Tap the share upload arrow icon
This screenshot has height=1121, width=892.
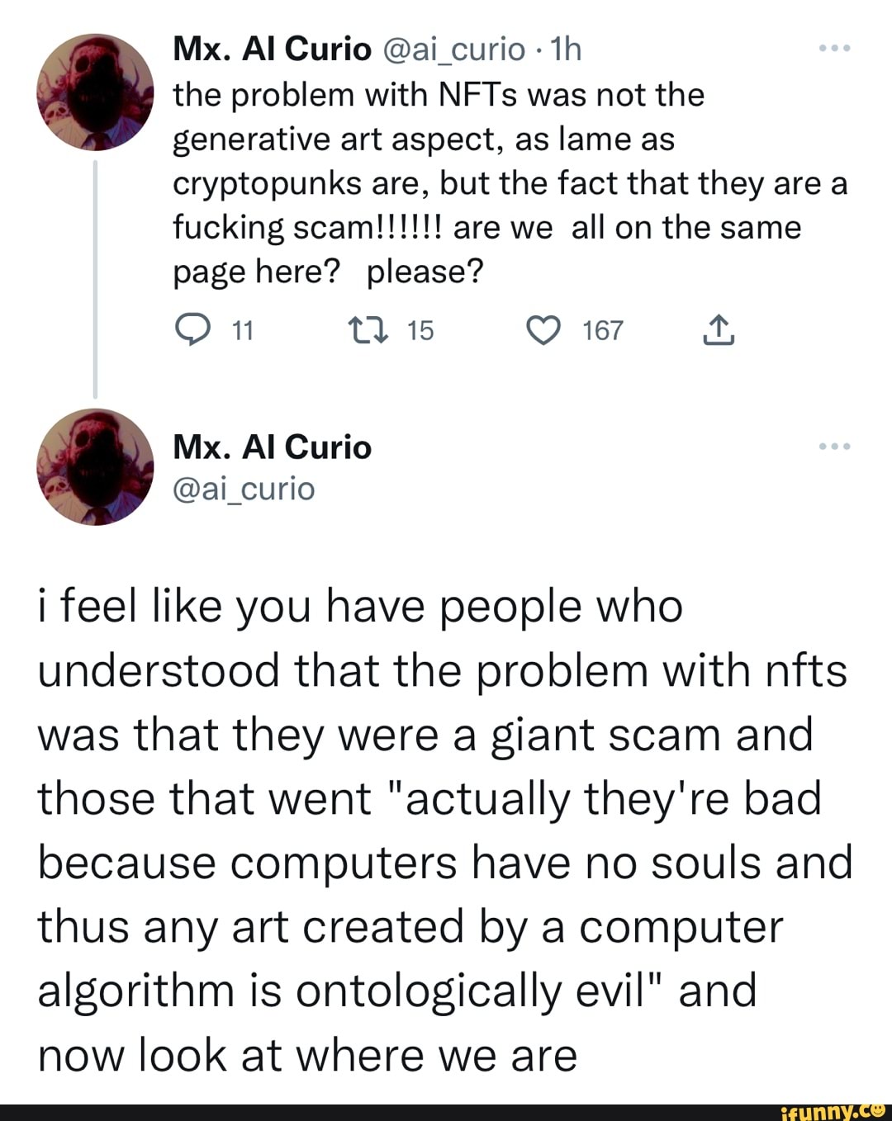pos(718,331)
